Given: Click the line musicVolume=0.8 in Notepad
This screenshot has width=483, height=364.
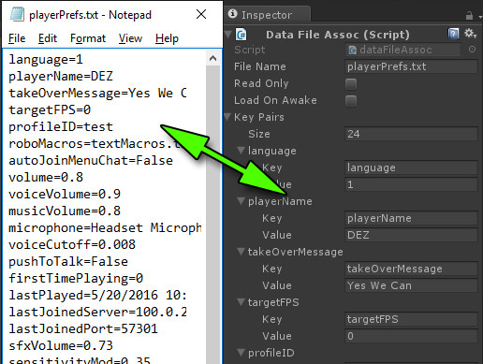Looking at the screenshot, I should click(x=65, y=211).
